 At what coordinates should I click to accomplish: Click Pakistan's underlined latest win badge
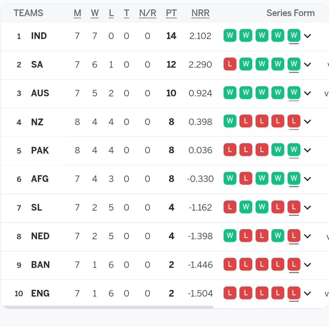coord(294,150)
